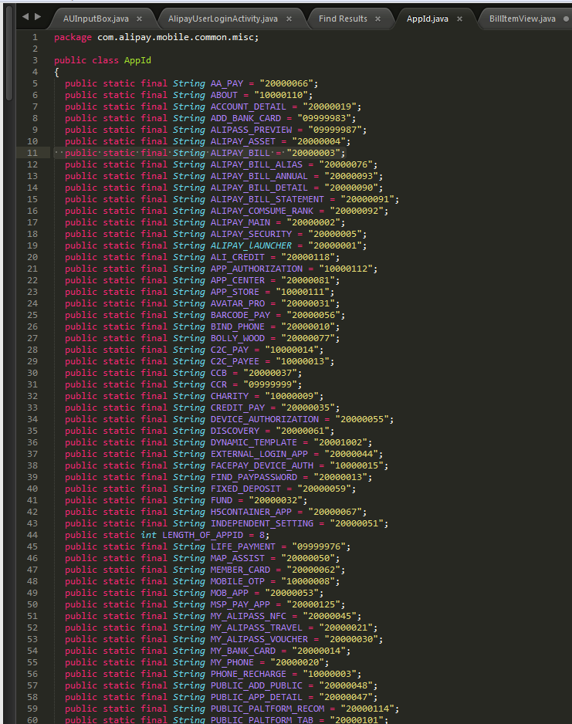Click the next tab arrow (right triangle)

point(38,17)
